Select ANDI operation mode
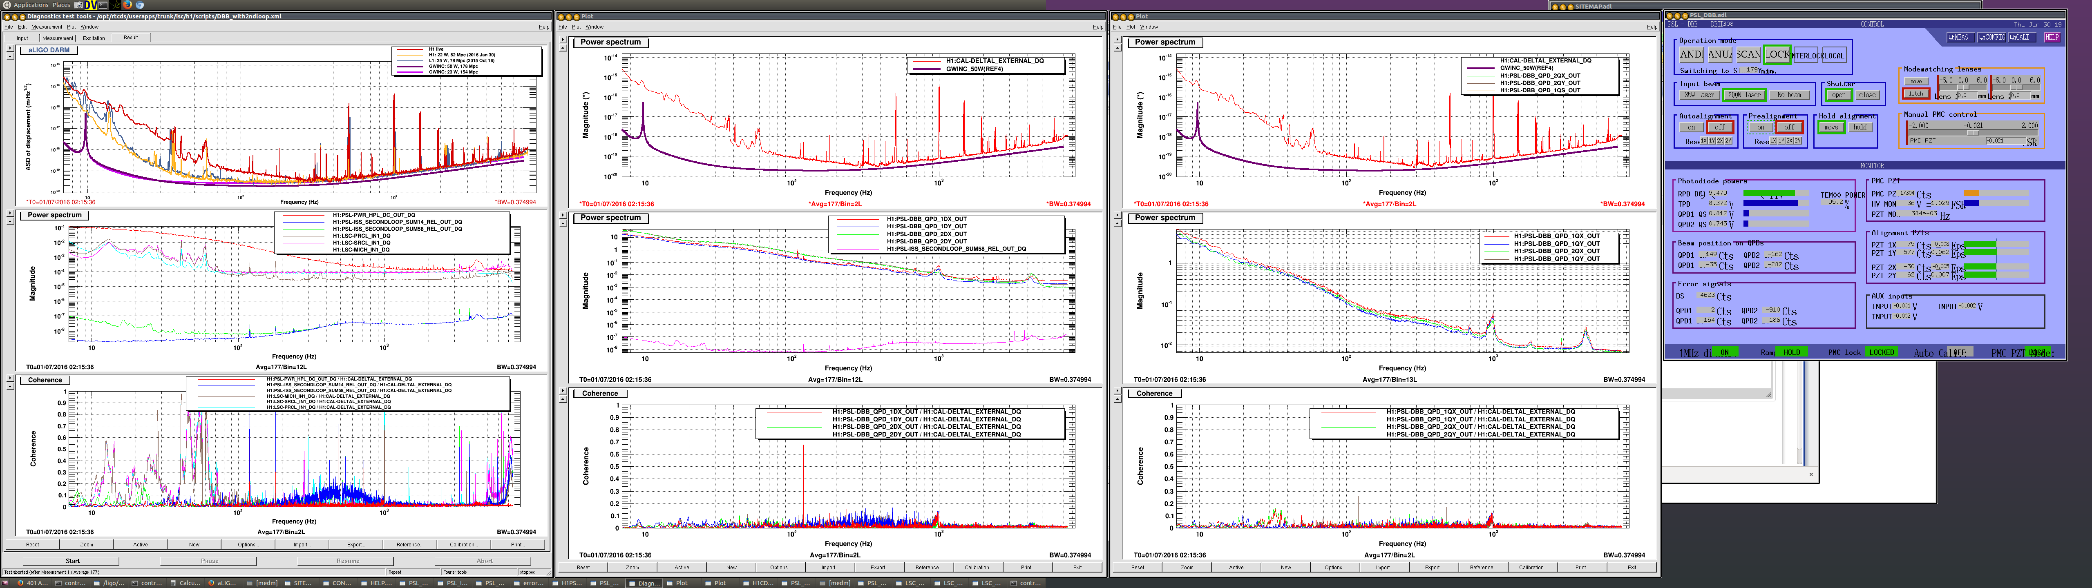This screenshot has width=2092, height=588. tap(1692, 55)
